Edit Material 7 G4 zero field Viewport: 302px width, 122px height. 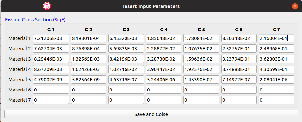pyautogui.click(x=164, y=100)
